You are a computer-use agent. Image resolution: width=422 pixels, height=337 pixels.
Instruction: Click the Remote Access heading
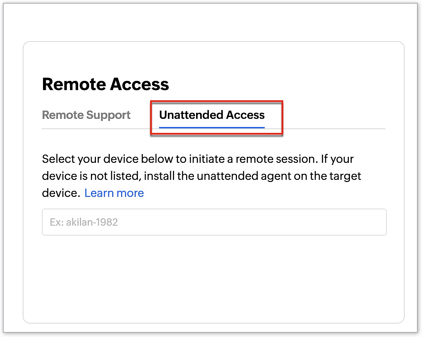tap(105, 84)
